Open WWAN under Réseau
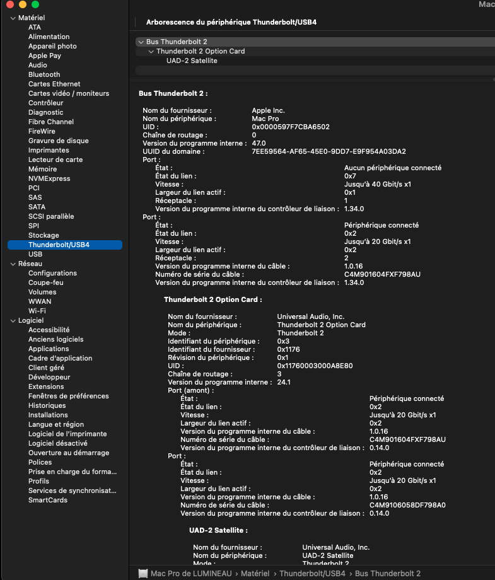 click(x=40, y=301)
